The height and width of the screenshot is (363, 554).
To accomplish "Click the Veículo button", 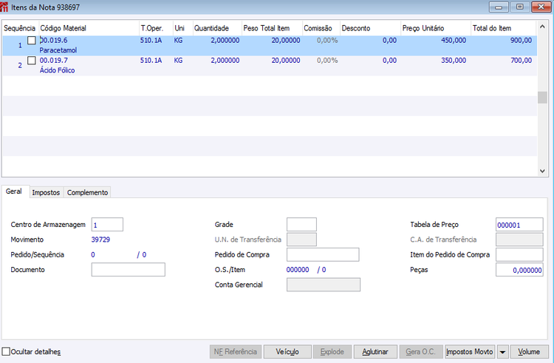I will click(x=287, y=352).
